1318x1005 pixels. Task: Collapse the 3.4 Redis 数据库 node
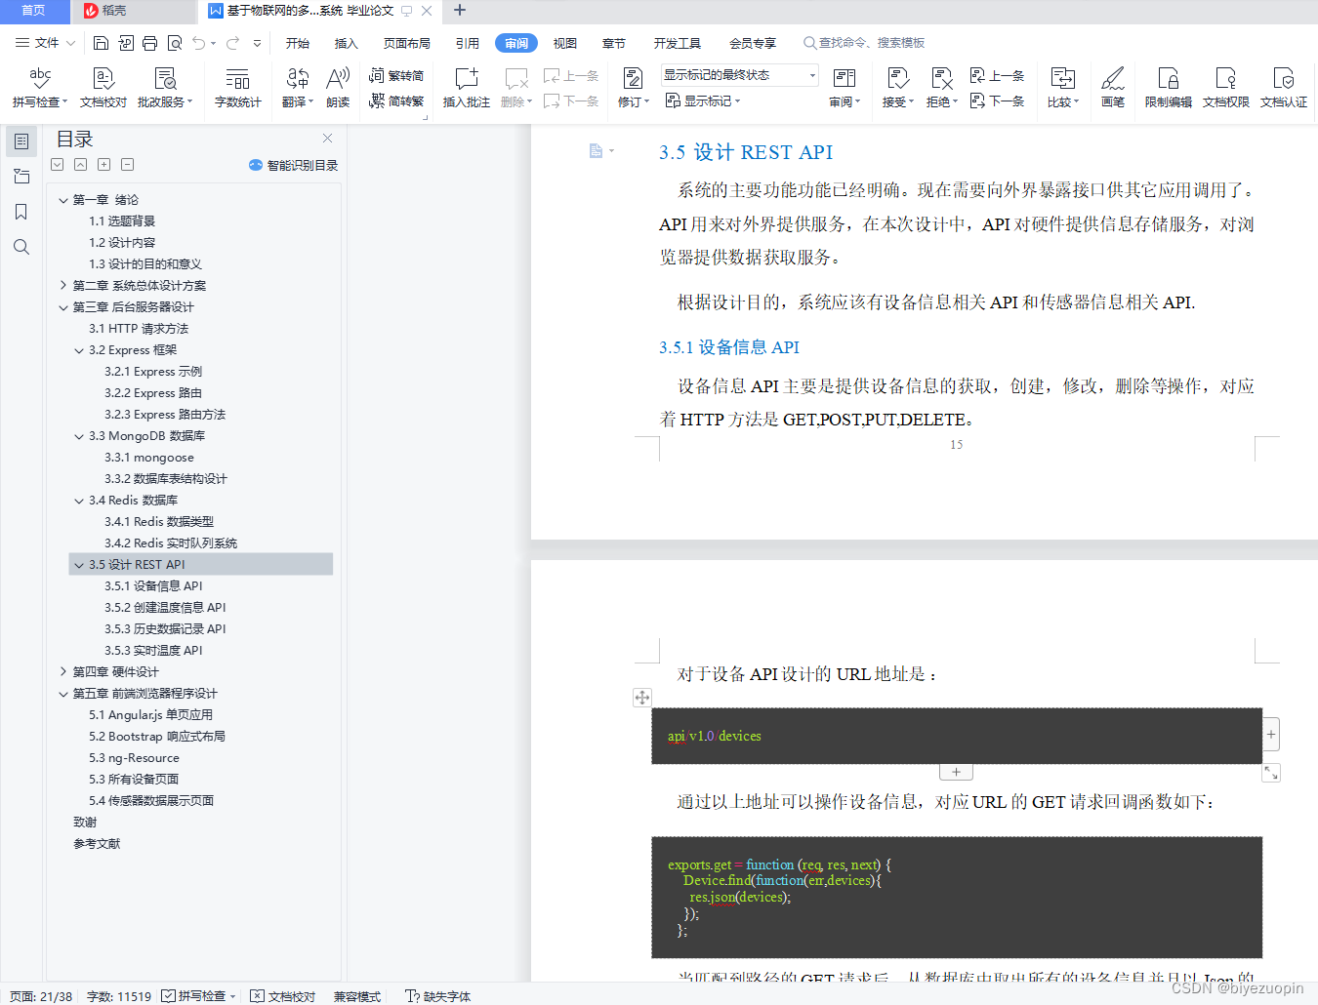pyautogui.click(x=79, y=501)
